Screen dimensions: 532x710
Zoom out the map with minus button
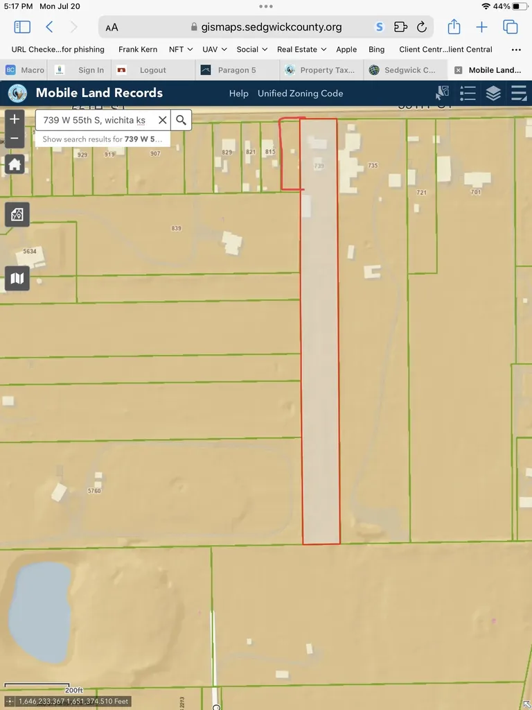tap(15, 138)
